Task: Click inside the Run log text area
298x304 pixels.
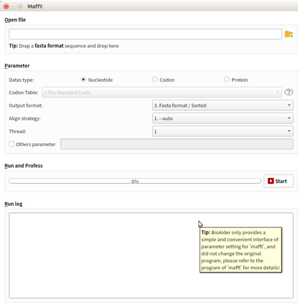Action: tap(151, 255)
